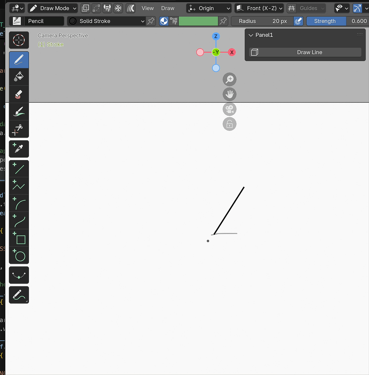Open the Origin stroke placement dropdown

209,8
